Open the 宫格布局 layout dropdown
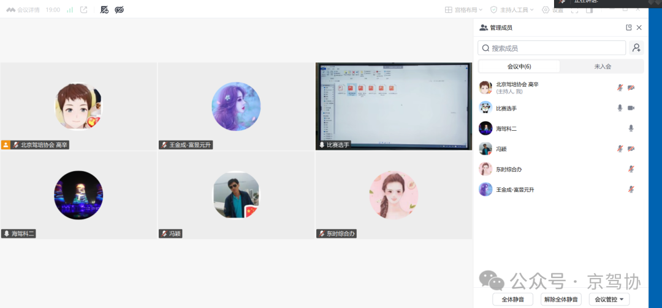The width and height of the screenshot is (662, 308). (x=463, y=10)
